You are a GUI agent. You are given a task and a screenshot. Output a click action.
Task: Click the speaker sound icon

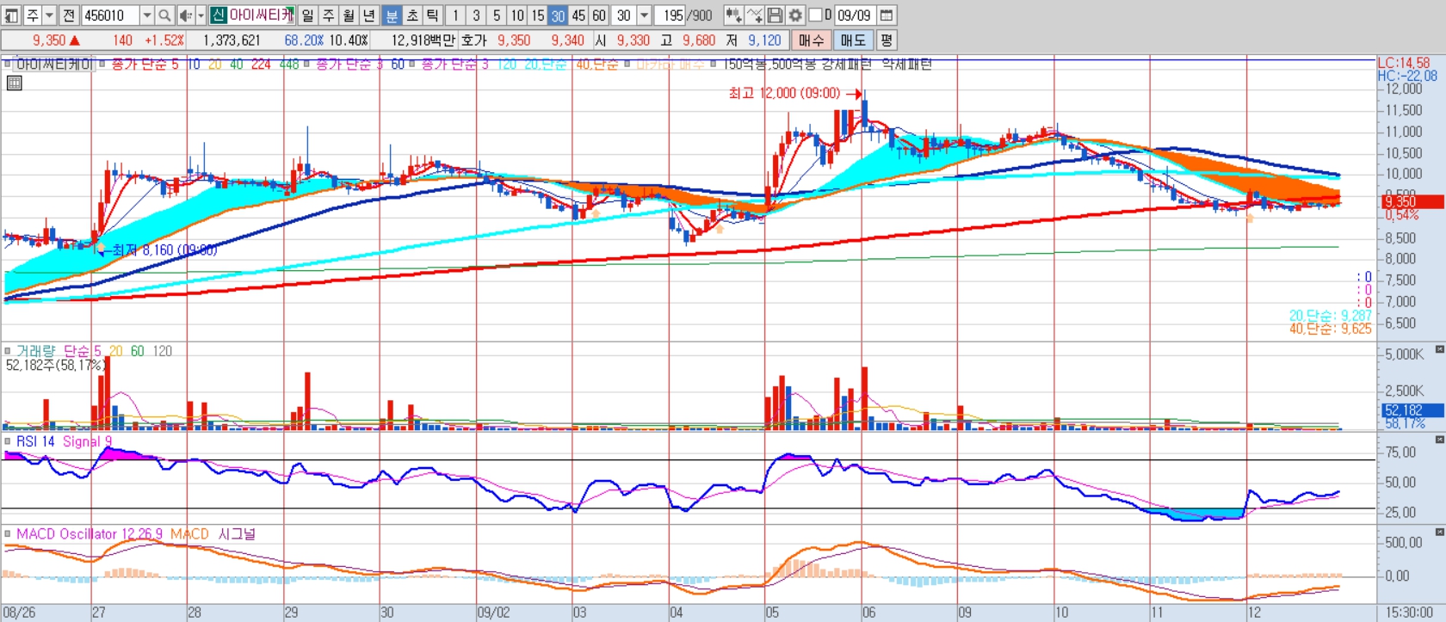click(185, 15)
